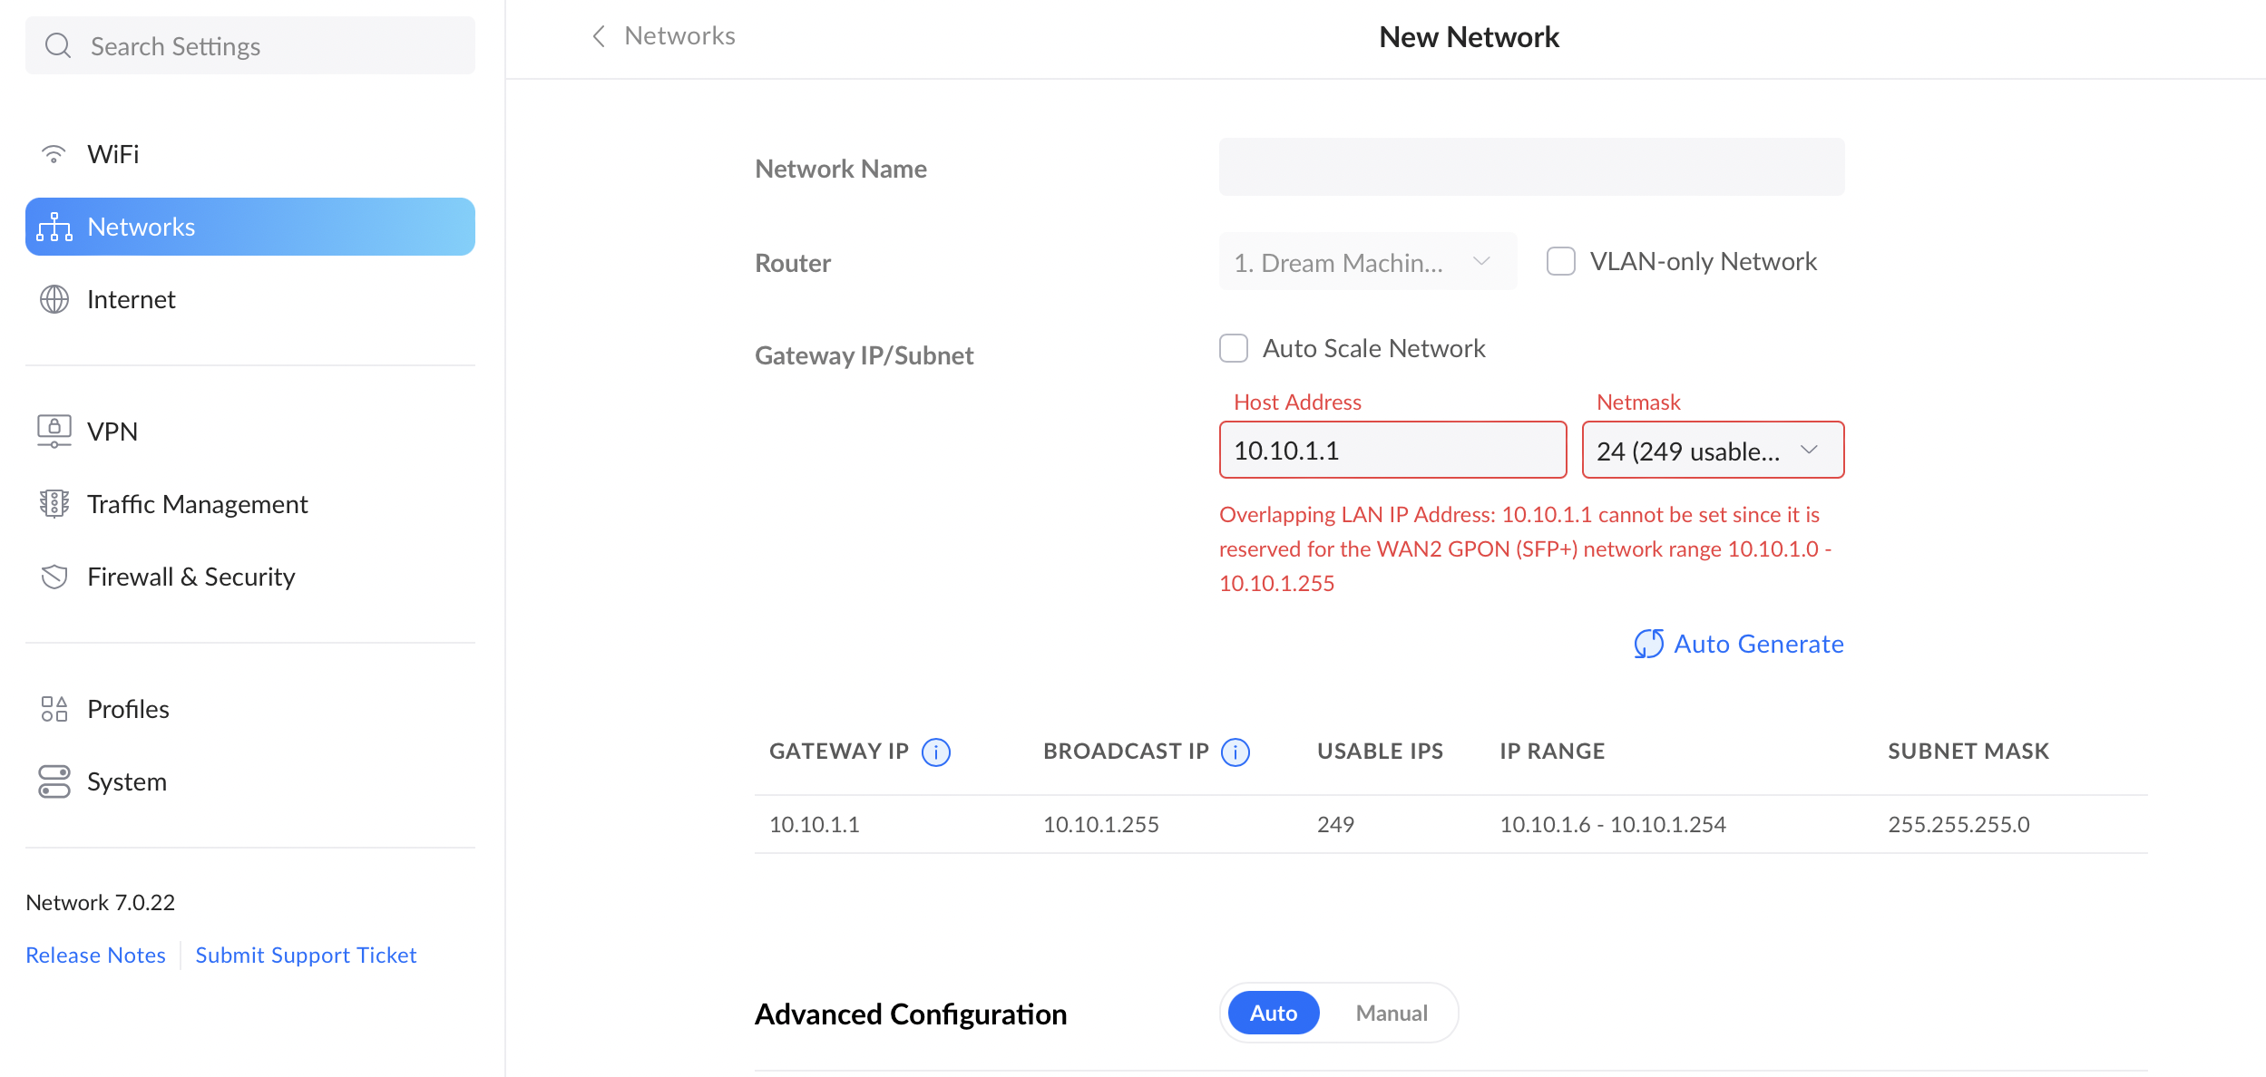
Task: Click the Broadcast IP info icon
Action: tap(1236, 752)
